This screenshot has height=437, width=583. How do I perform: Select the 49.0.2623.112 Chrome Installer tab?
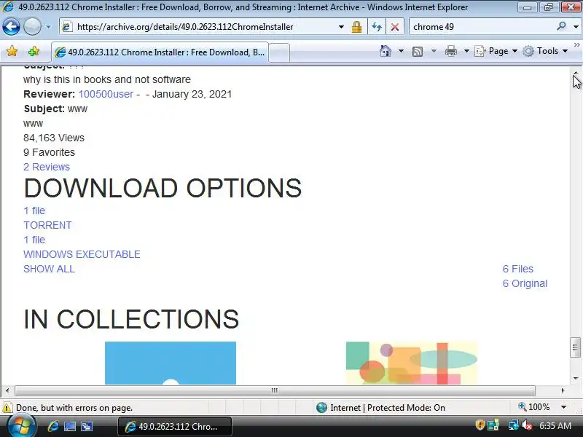160,52
